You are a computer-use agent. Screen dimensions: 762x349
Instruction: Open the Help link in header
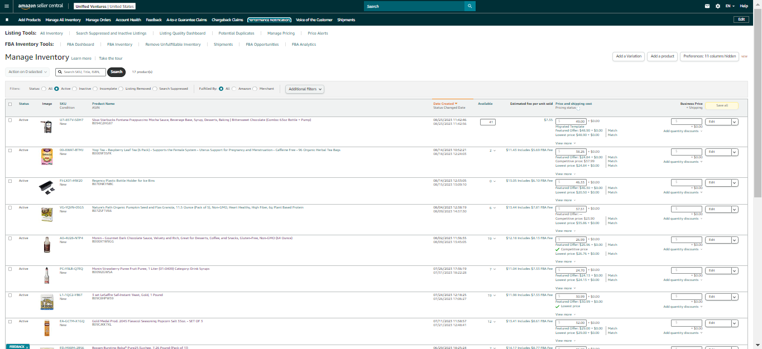[744, 6]
